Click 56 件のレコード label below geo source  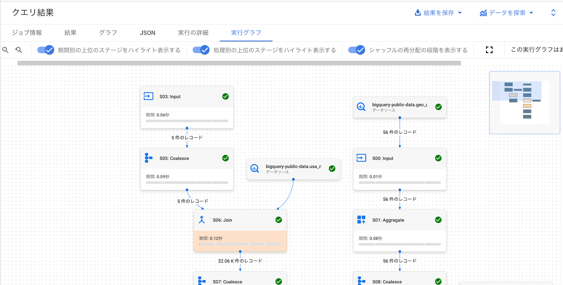[400, 132]
